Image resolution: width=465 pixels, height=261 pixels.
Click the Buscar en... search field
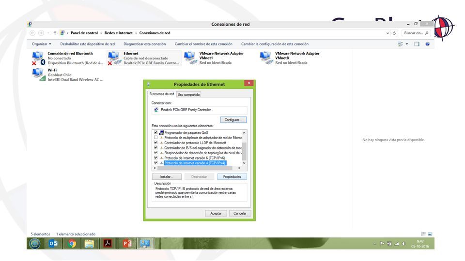point(417,33)
